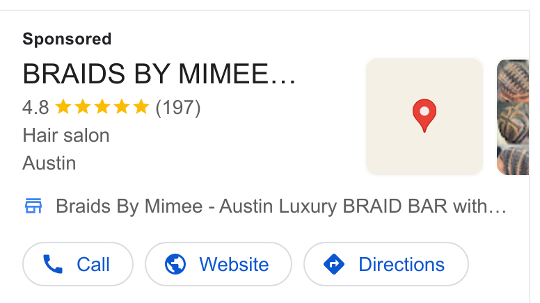The height and width of the screenshot is (303, 540).
Task: Open the BRAIDS BY MIMEE listing title
Action: [159, 74]
